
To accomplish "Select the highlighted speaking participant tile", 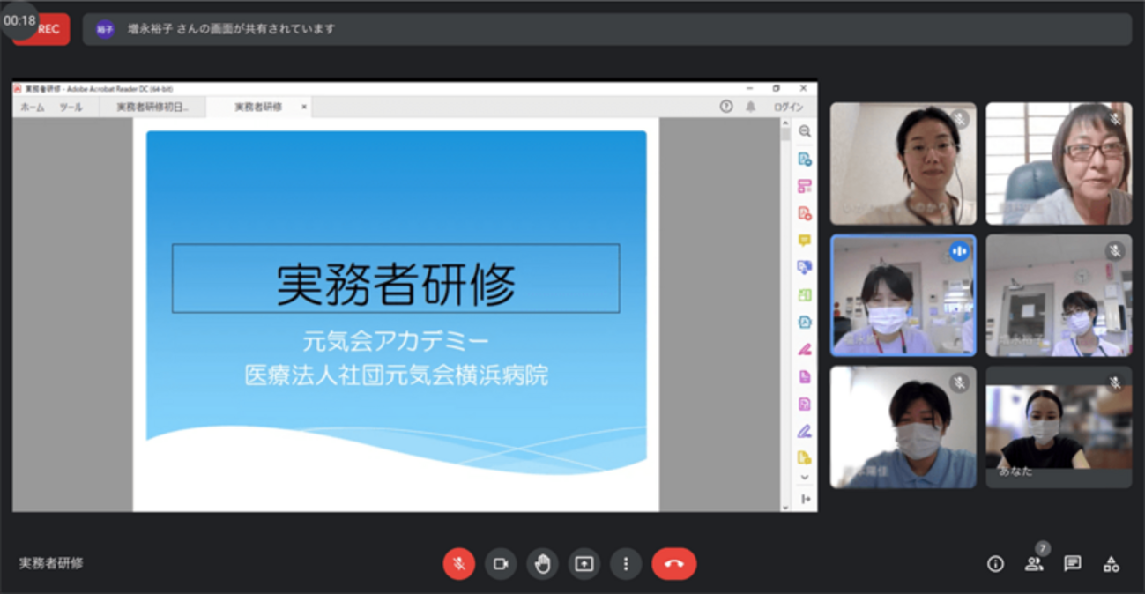I will coord(903,295).
